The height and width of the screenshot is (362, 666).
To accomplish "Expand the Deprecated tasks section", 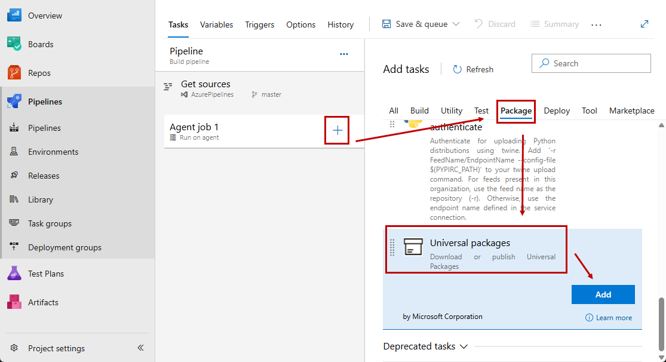I will point(425,346).
